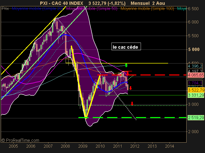Select the white 4 197,2 price tag
This screenshot has height=153, width=205.
click(195, 71)
